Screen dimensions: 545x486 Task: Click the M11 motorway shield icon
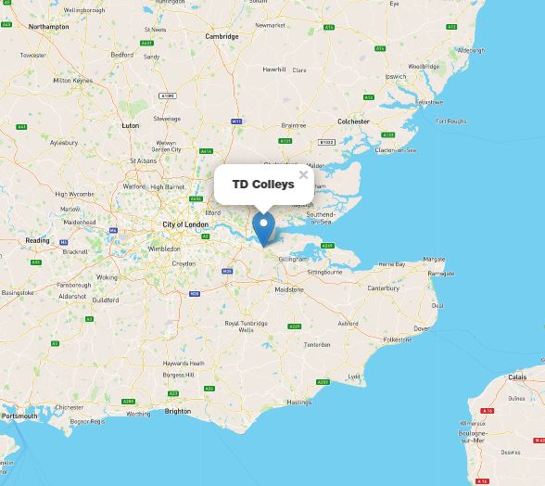coord(236,121)
